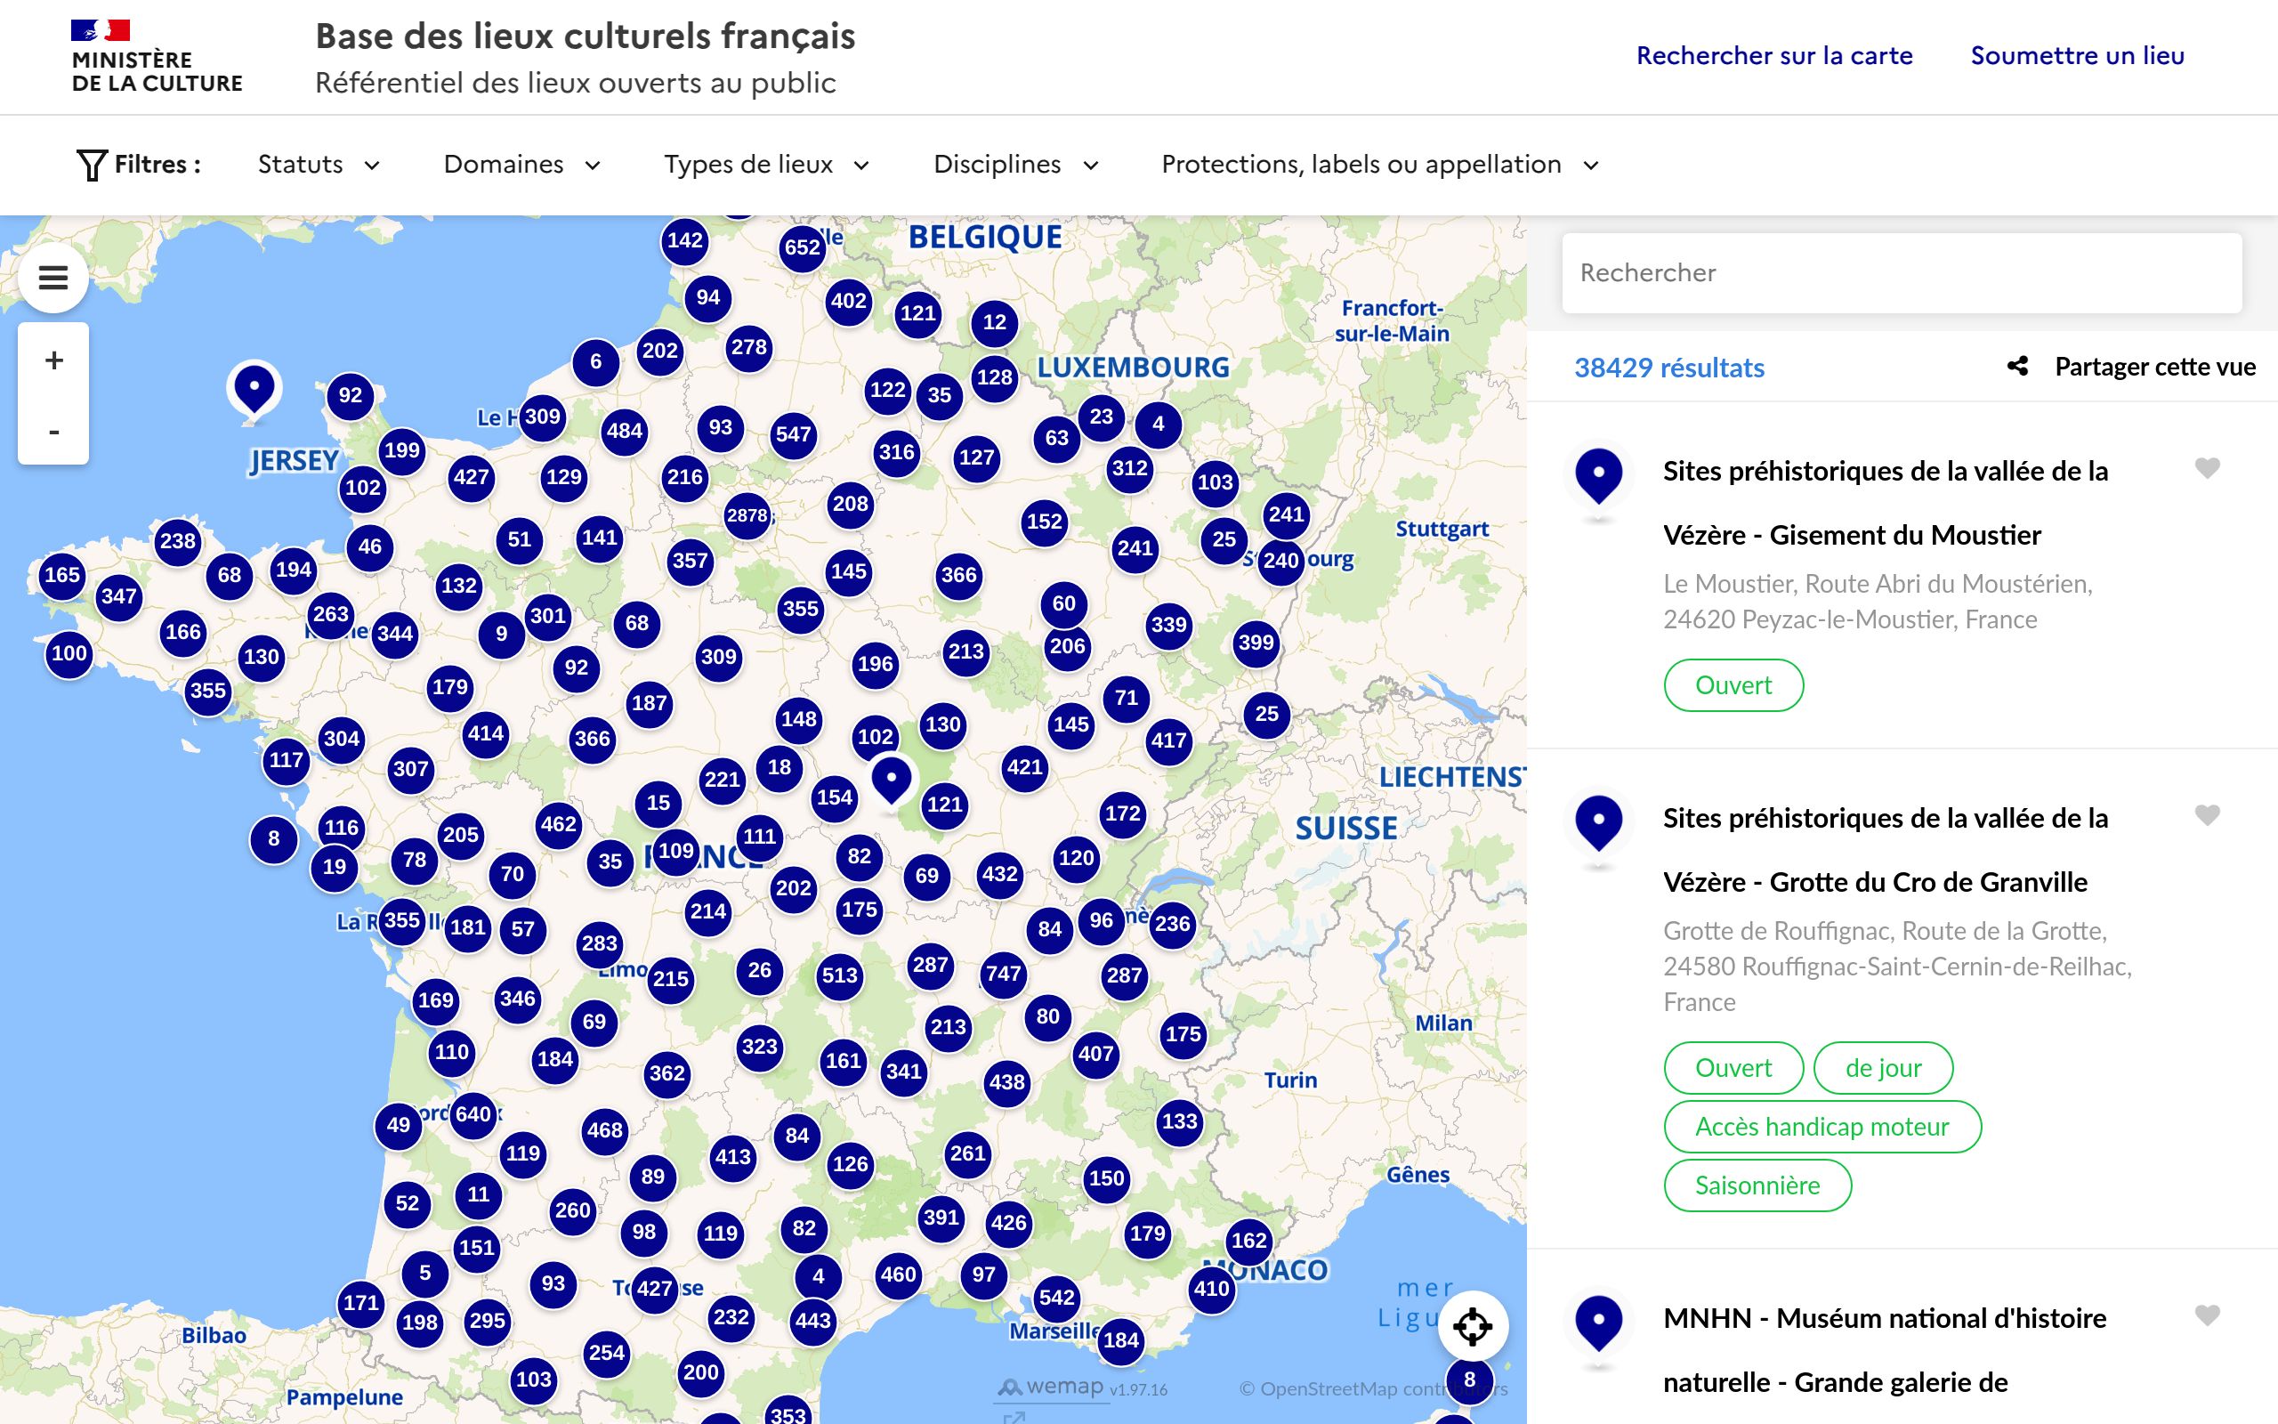Favorite the MNHN Muséum result
The height and width of the screenshot is (1424, 2278).
coord(2208,1315)
